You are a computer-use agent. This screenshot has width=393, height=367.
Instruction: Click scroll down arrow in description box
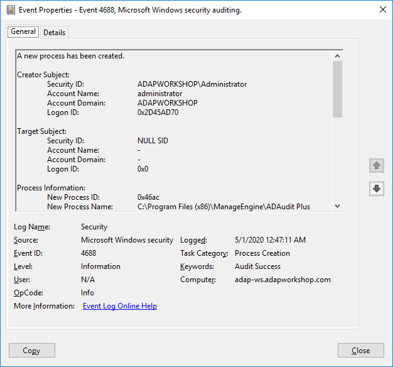coord(337,206)
